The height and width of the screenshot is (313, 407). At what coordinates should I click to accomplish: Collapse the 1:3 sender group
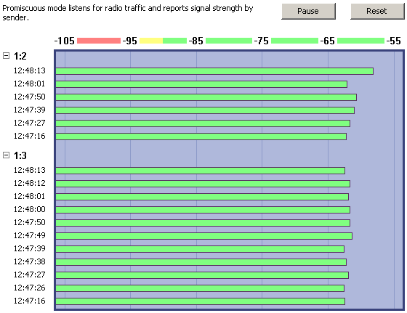click(6, 155)
